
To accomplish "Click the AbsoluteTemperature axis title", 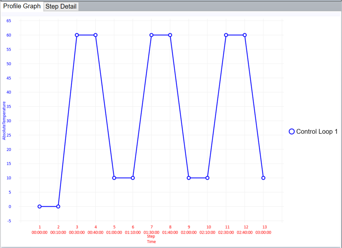I will tap(4, 120).
